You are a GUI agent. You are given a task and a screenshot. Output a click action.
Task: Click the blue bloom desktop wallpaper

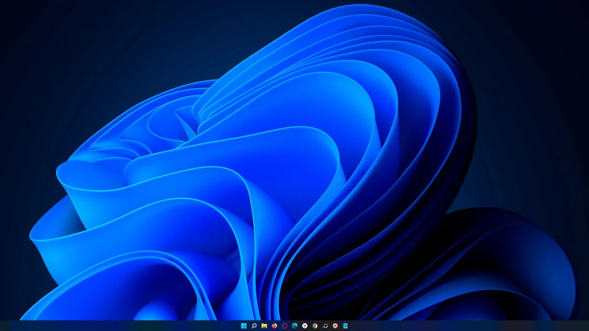[x=245, y=184]
